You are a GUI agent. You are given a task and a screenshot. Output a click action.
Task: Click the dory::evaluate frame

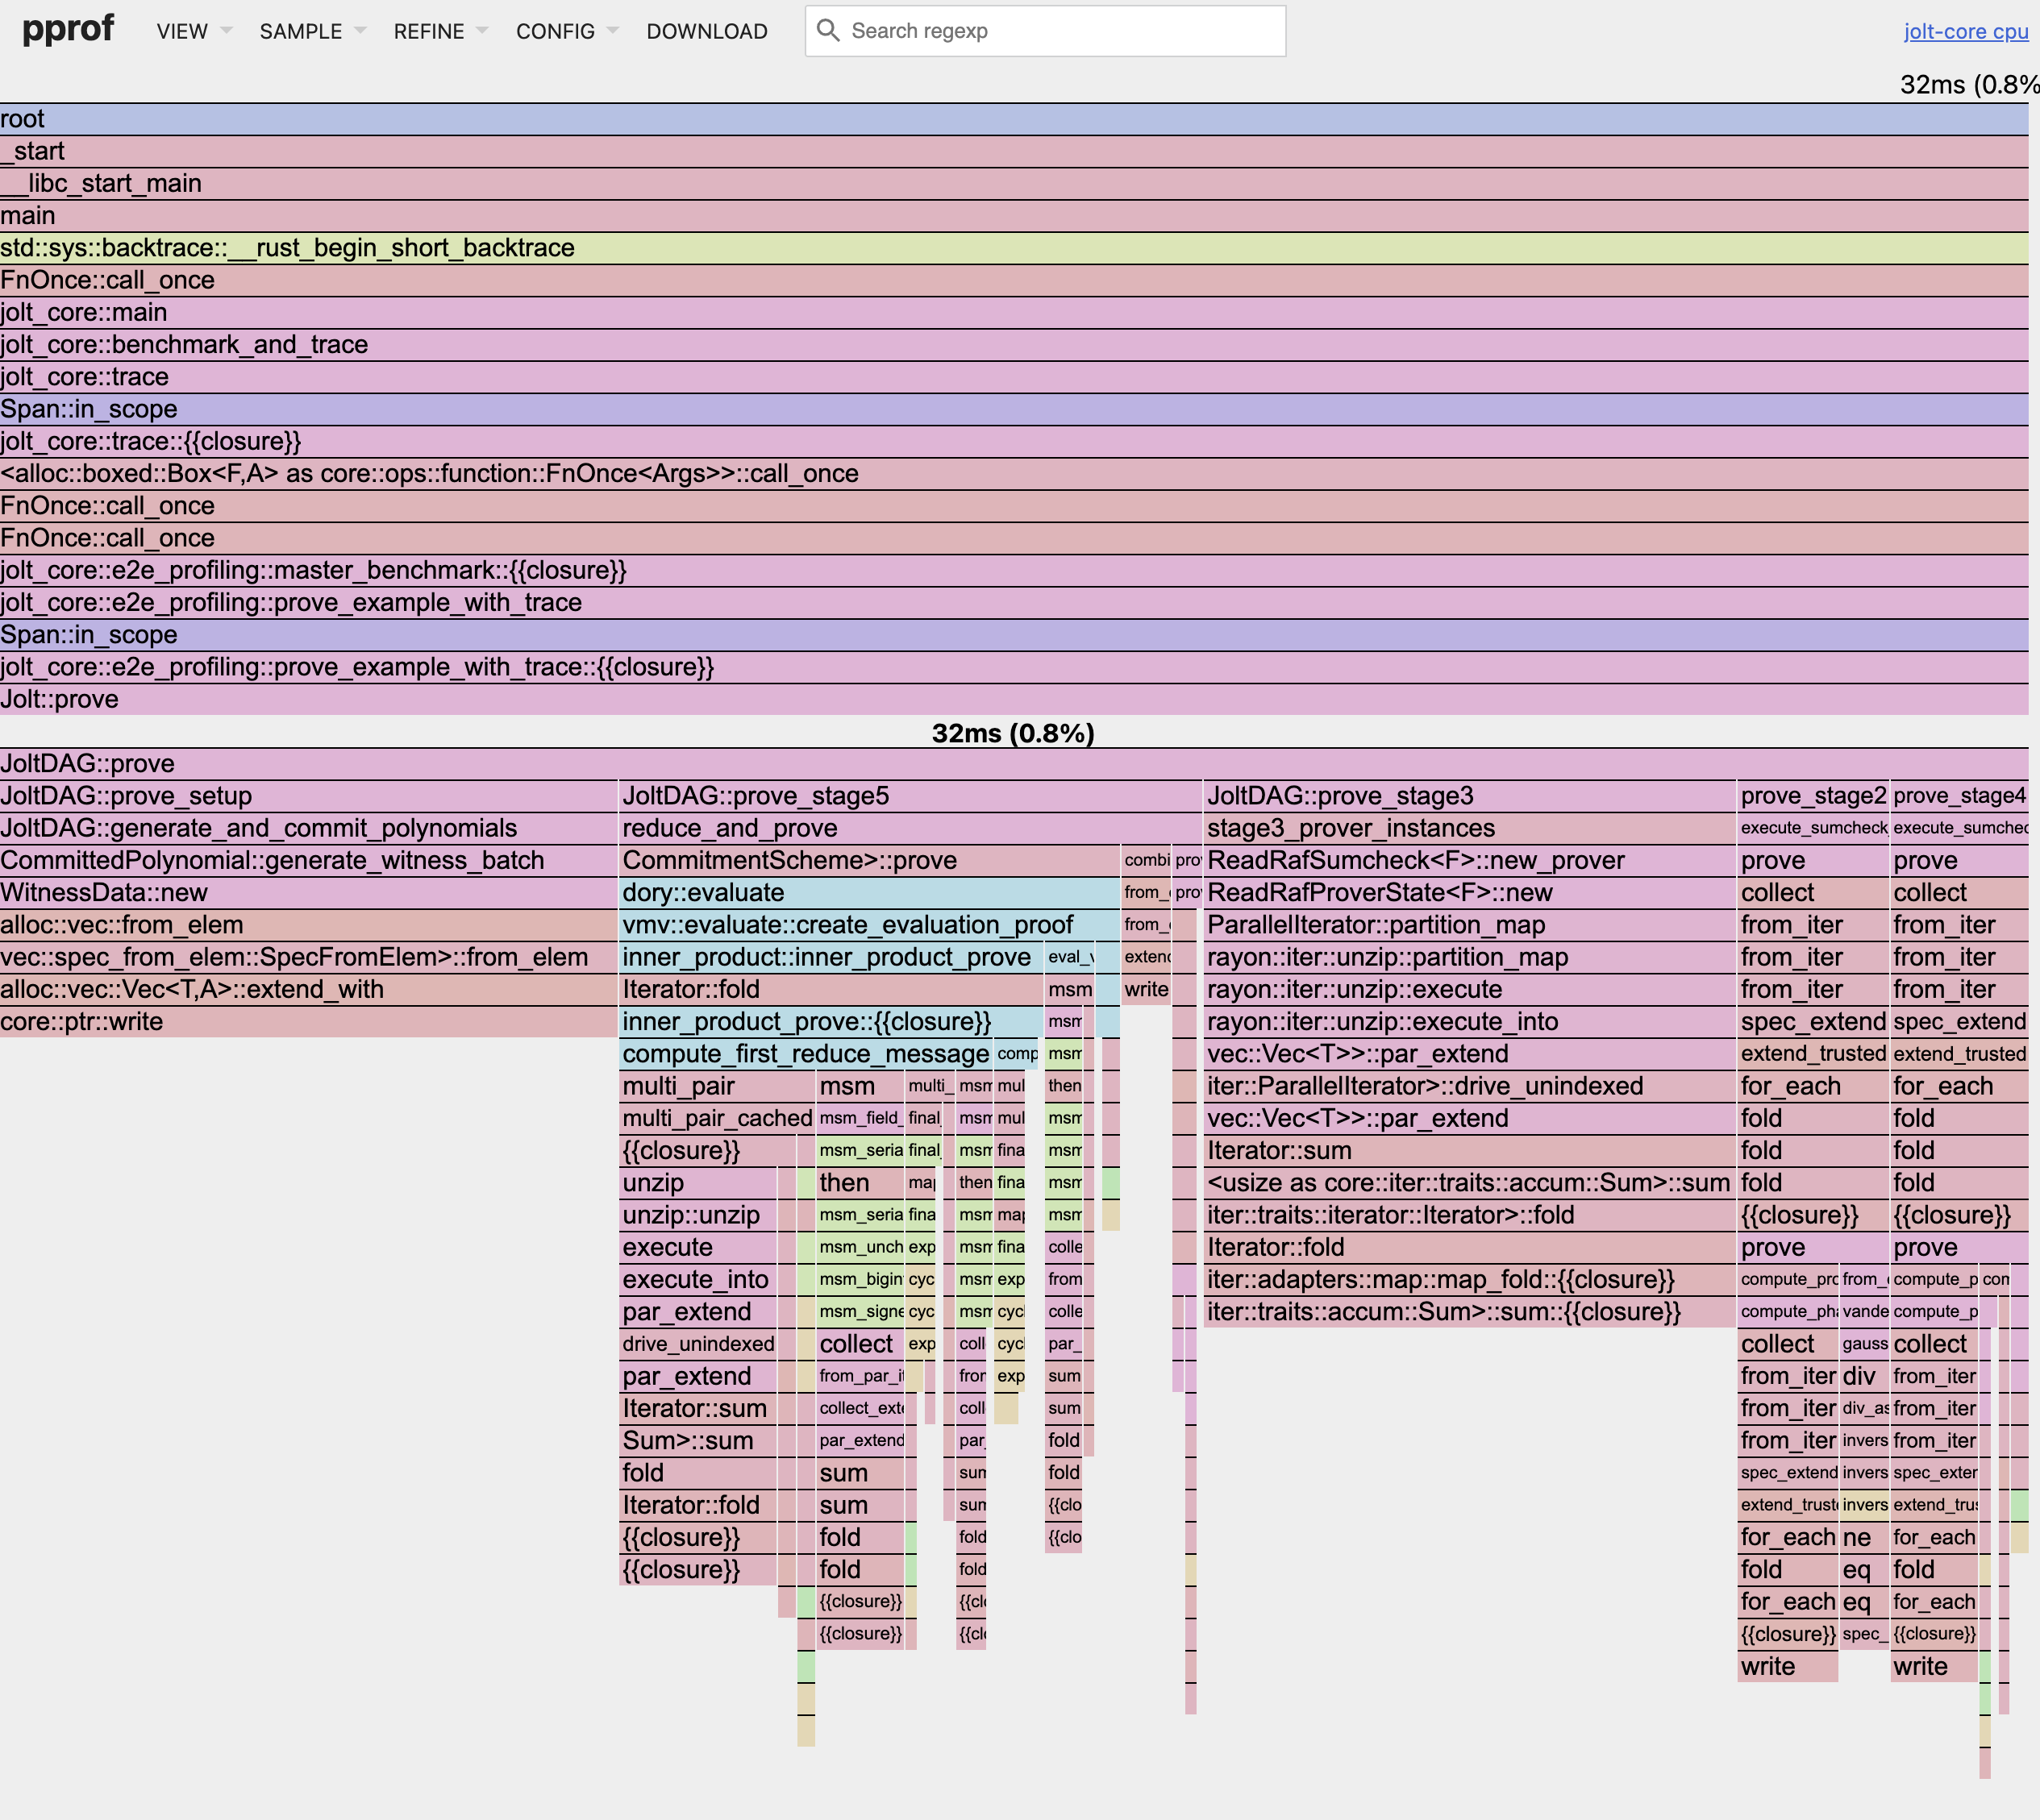click(870, 892)
